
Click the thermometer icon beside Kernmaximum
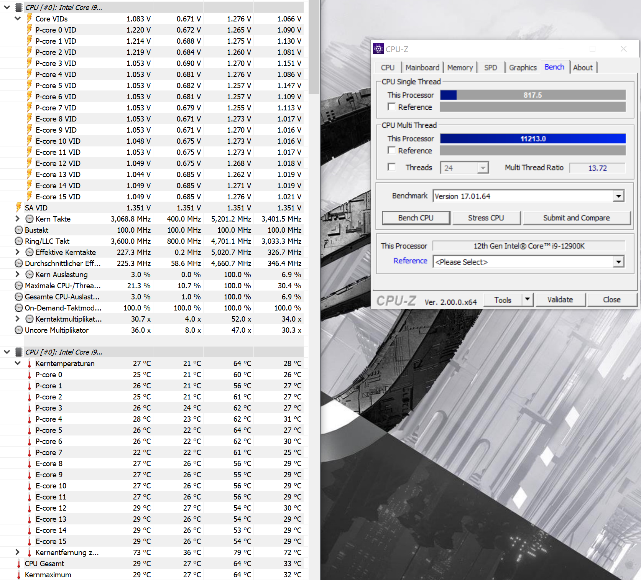[x=18, y=575]
